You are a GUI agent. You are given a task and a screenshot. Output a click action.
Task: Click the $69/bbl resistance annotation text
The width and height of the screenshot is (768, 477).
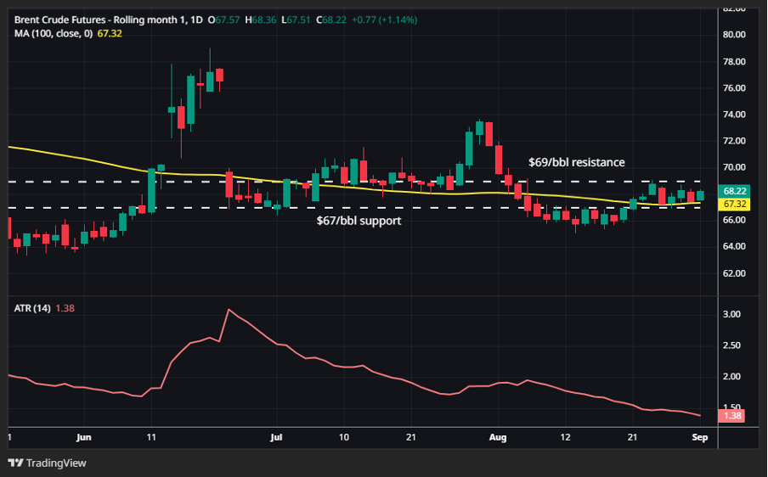pyautogui.click(x=577, y=162)
